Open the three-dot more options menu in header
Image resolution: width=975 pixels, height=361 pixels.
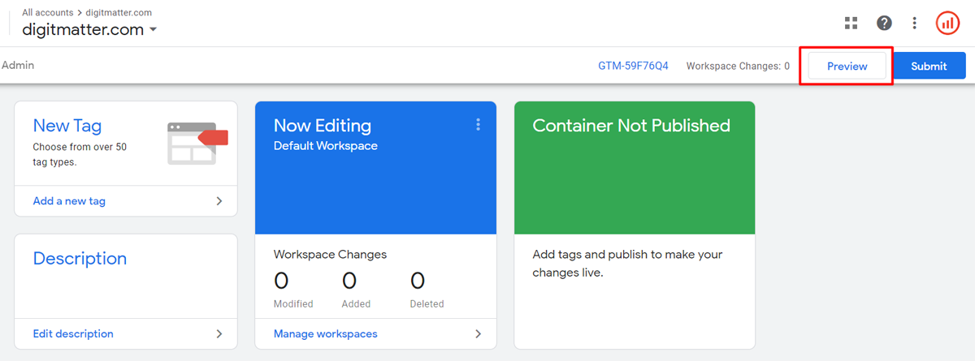[915, 23]
